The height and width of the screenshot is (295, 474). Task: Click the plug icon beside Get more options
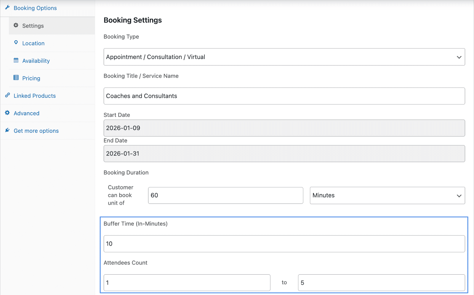click(x=7, y=130)
